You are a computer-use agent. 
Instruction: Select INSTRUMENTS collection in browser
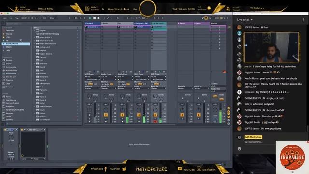tap(16, 44)
